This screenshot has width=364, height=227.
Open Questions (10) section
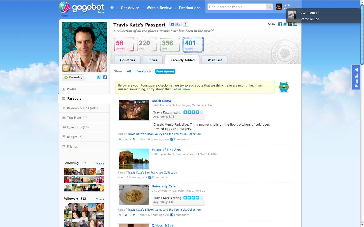[x=84, y=127]
